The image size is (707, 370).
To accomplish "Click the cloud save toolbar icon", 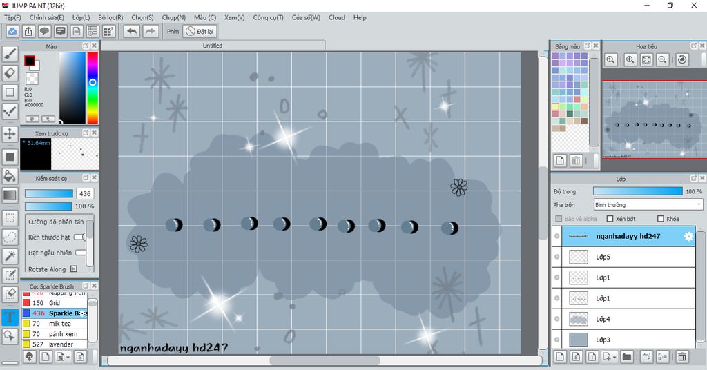I will 12,32.
